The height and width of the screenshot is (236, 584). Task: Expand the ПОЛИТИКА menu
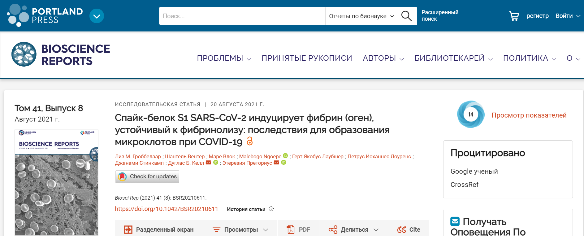[x=530, y=58]
